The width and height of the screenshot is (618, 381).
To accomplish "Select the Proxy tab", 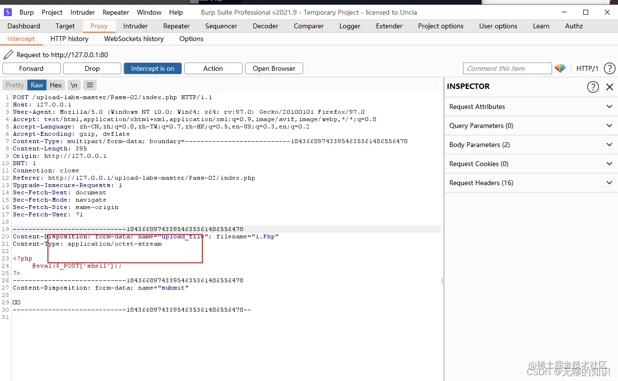I will click(x=99, y=26).
